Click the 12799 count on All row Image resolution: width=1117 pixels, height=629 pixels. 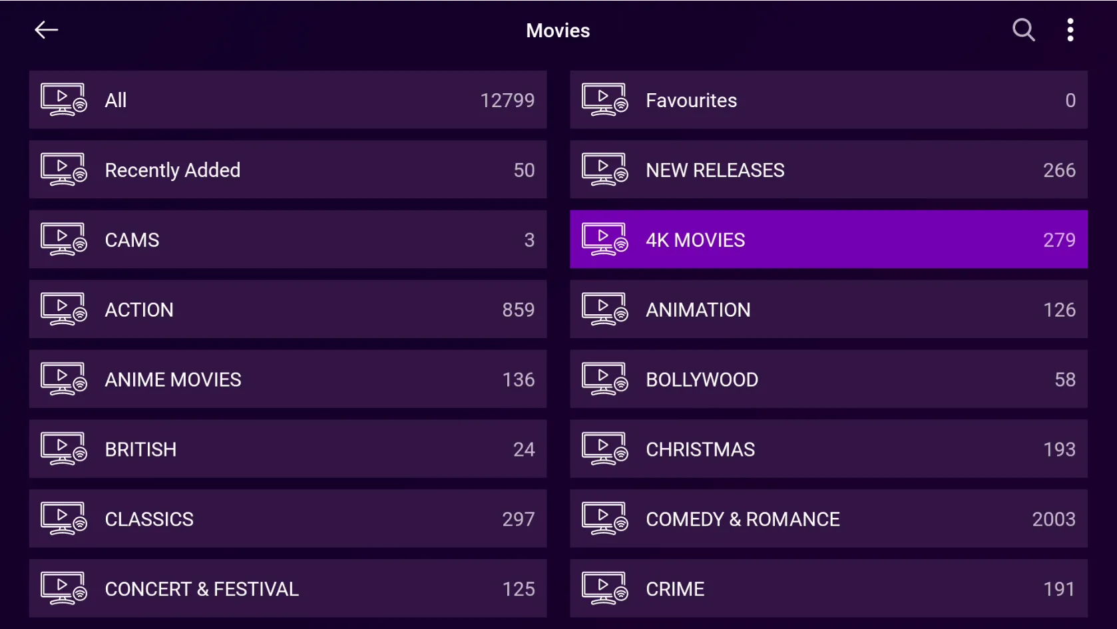pyautogui.click(x=507, y=101)
